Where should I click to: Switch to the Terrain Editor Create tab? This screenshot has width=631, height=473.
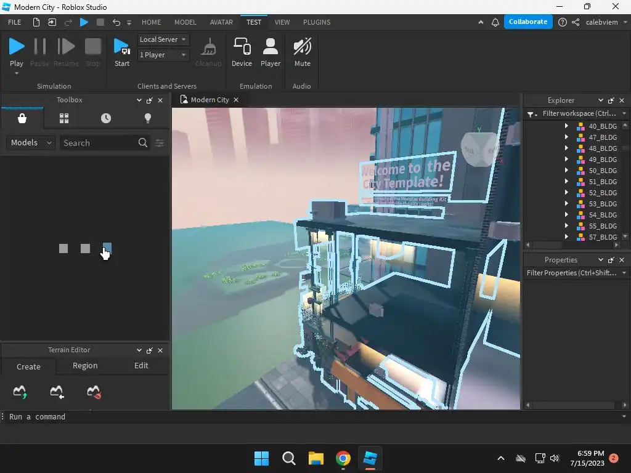[x=28, y=366]
